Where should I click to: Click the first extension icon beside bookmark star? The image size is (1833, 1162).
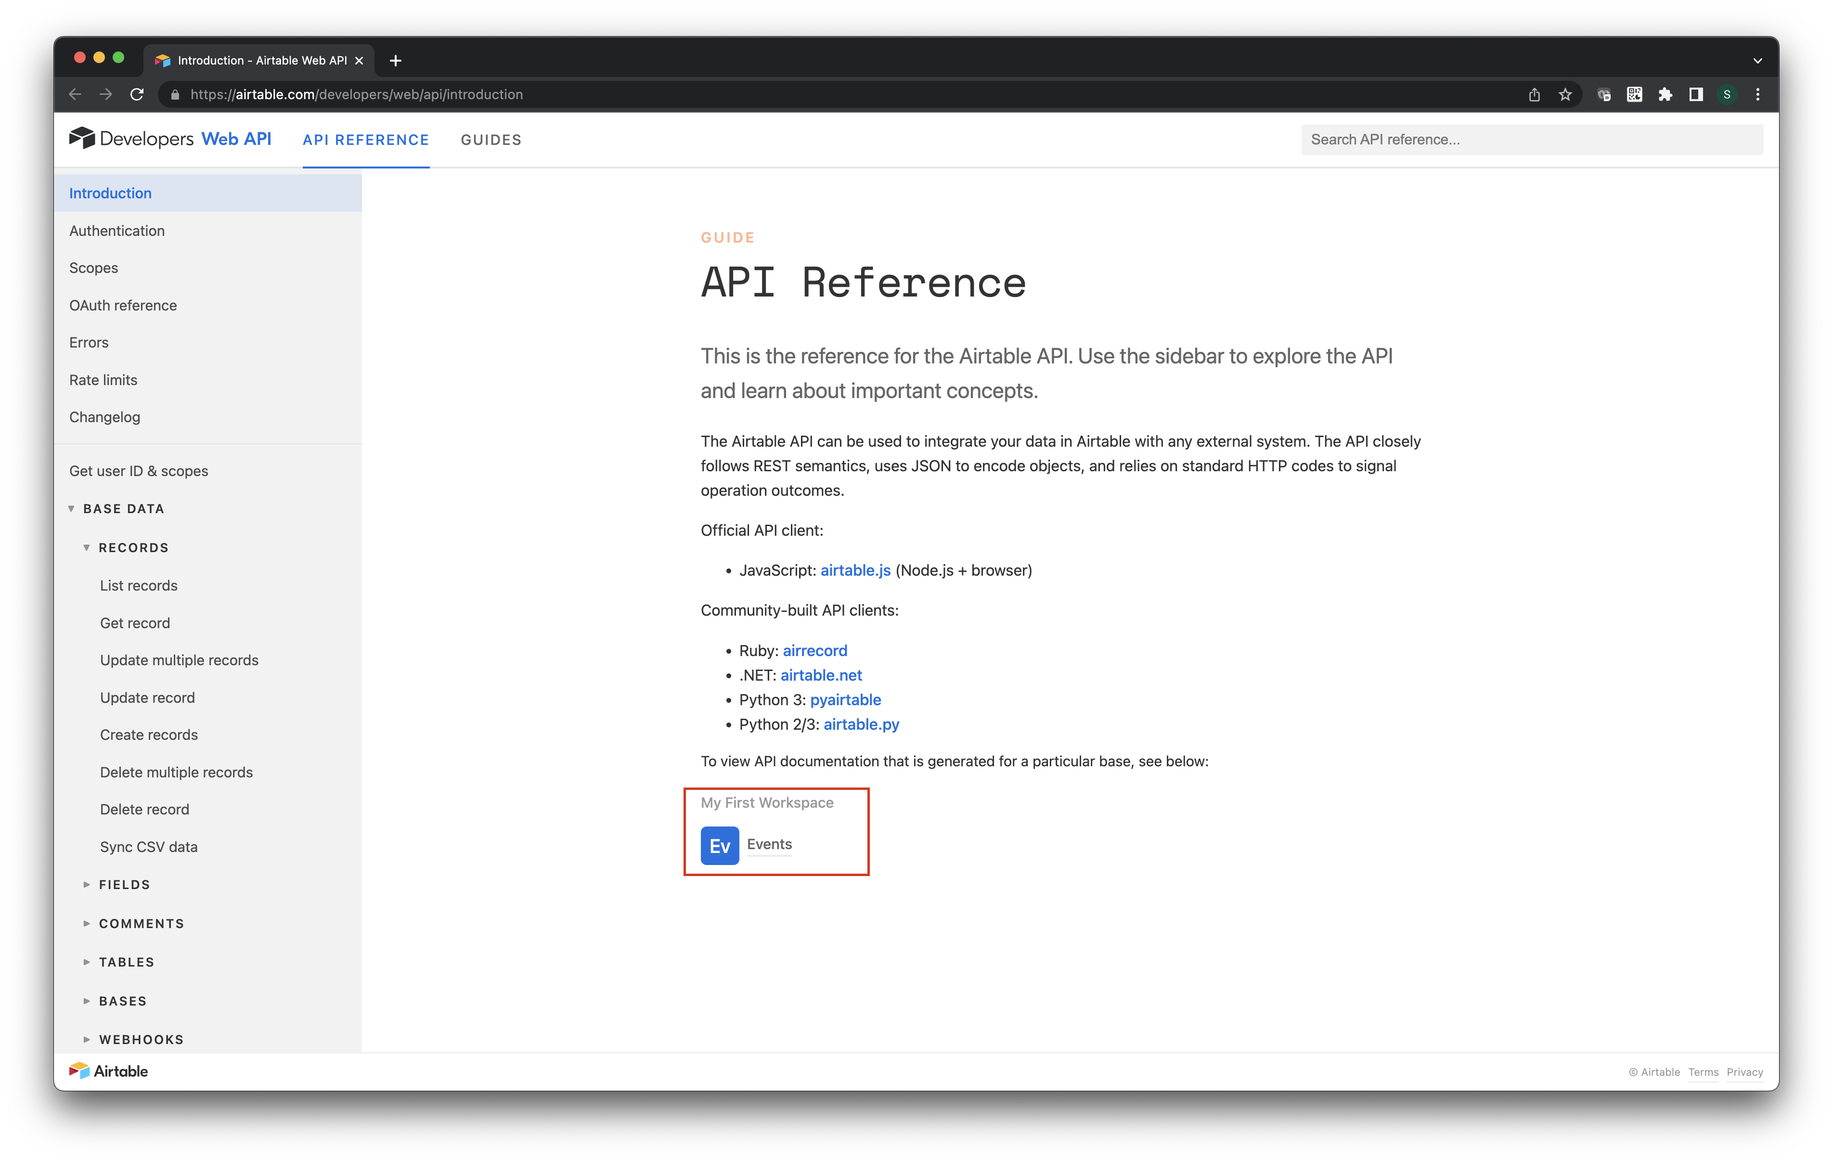coord(1604,94)
